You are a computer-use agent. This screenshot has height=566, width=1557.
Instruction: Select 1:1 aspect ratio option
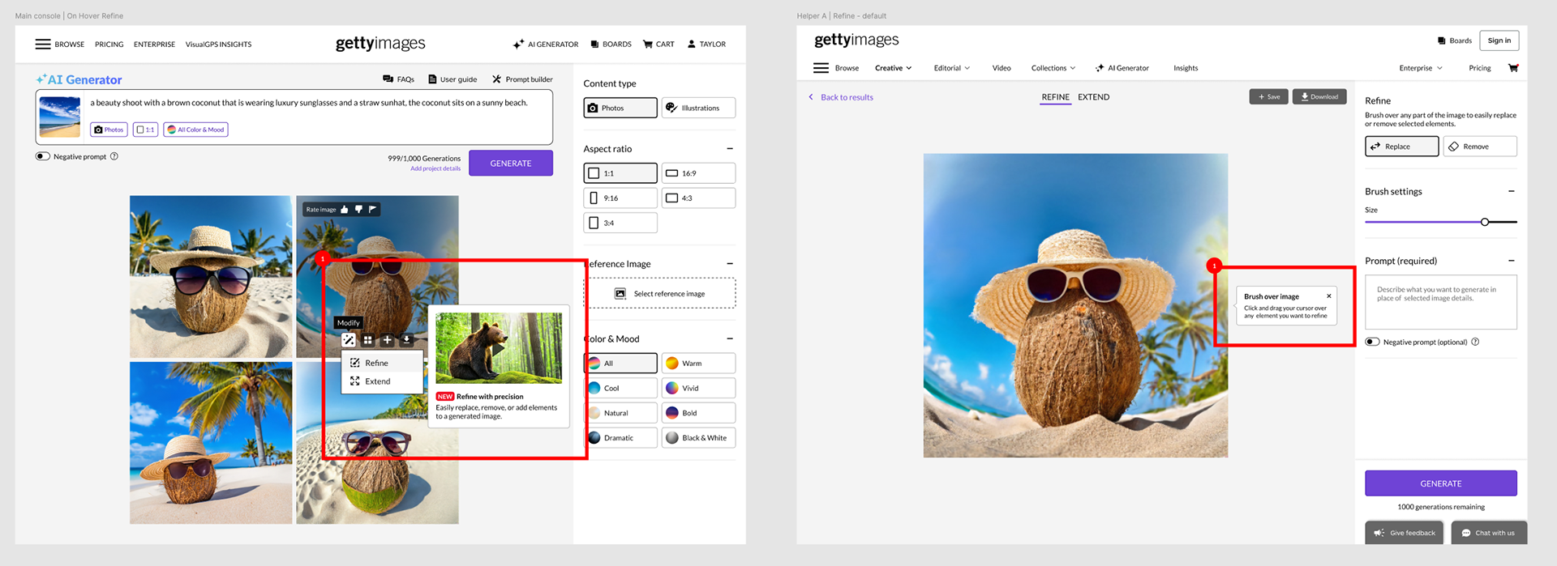point(620,173)
